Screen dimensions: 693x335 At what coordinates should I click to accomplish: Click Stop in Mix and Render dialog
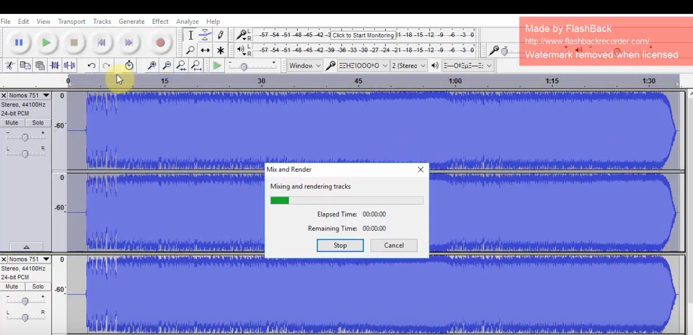click(x=340, y=245)
